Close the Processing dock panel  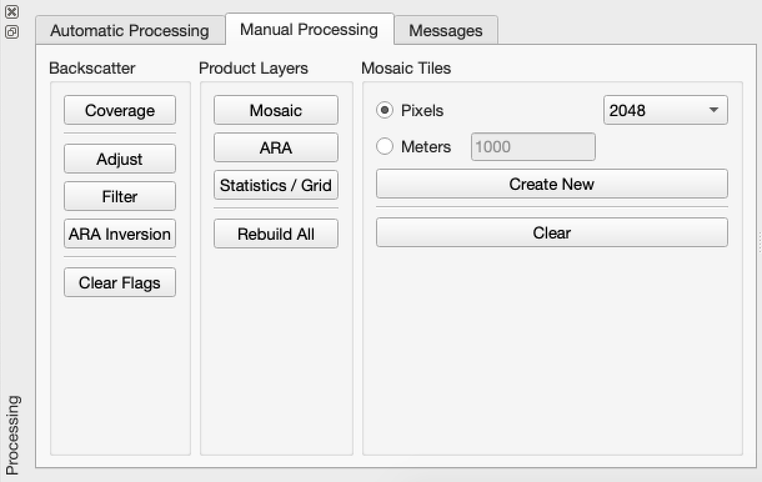(x=12, y=11)
